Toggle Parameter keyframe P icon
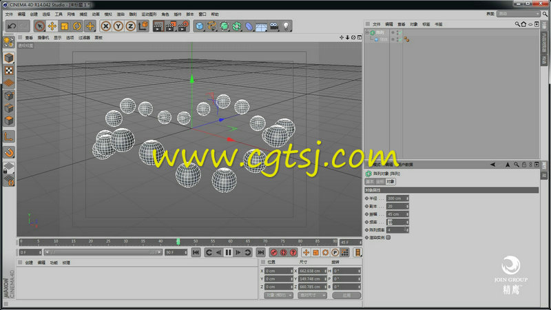551x310 pixels. point(335,252)
